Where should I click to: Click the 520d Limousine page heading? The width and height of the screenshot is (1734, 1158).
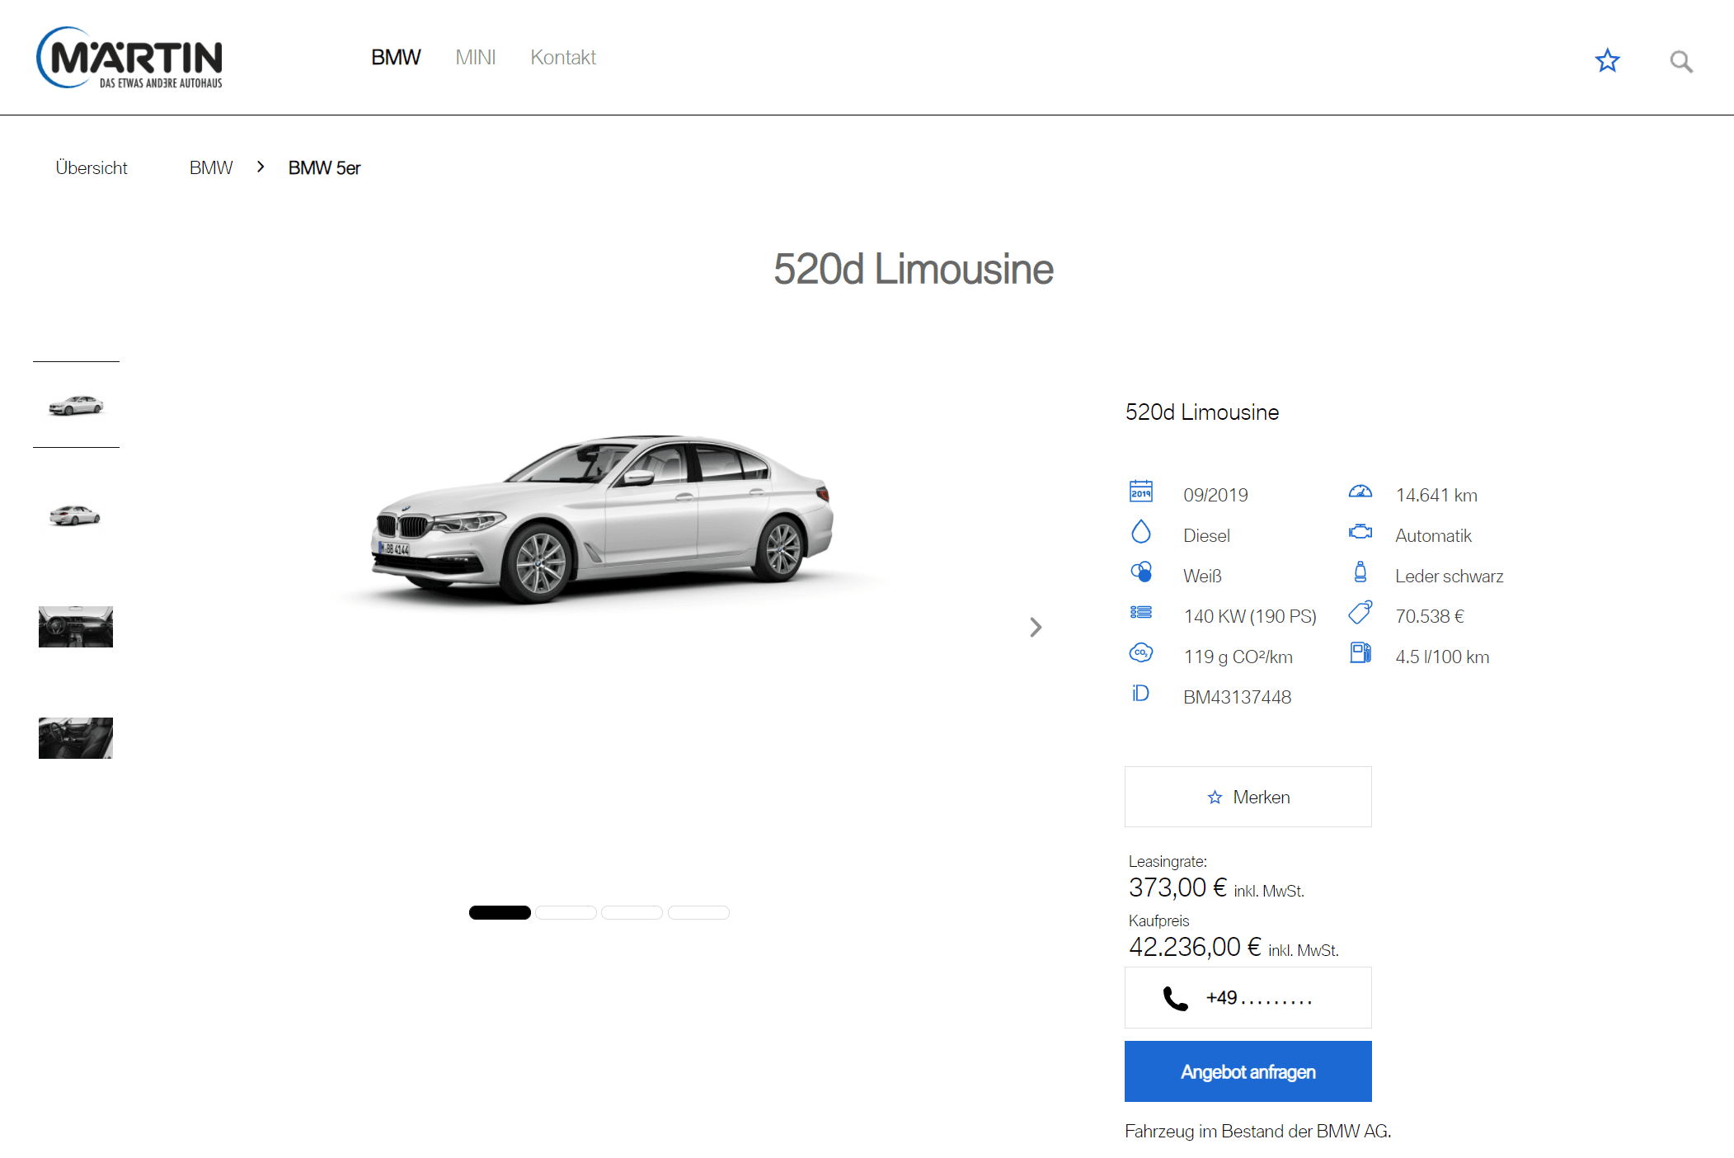point(914,269)
